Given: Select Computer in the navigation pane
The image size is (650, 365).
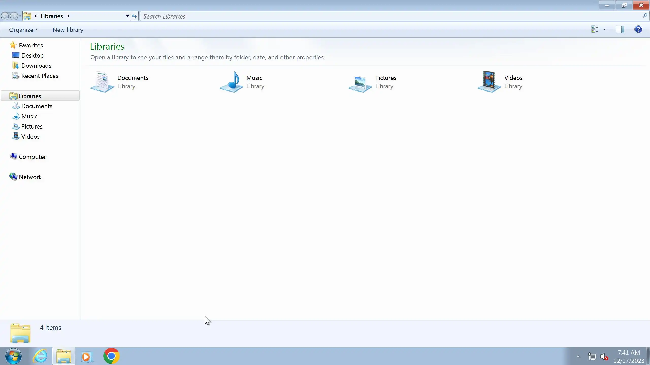Looking at the screenshot, I should [32, 157].
